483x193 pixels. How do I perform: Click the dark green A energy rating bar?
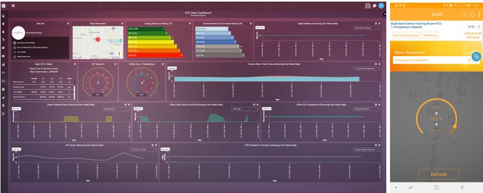[x=147, y=29]
